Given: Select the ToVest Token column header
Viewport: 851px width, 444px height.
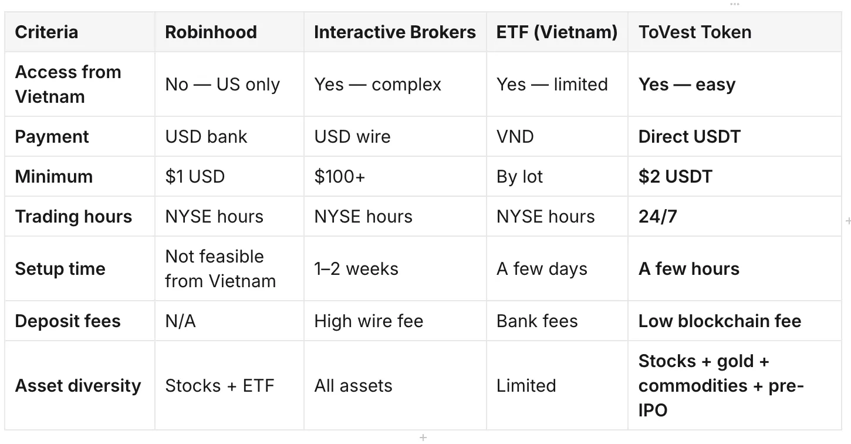Looking at the screenshot, I should tap(735, 32).
